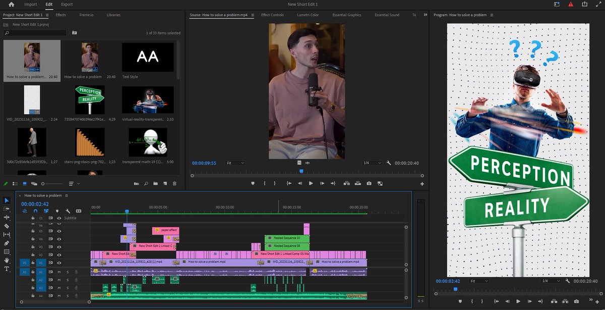Image resolution: width=605 pixels, height=310 pixels.
Task: Open Sort Icons dropdown in Project panel
Action: (x=74, y=183)
